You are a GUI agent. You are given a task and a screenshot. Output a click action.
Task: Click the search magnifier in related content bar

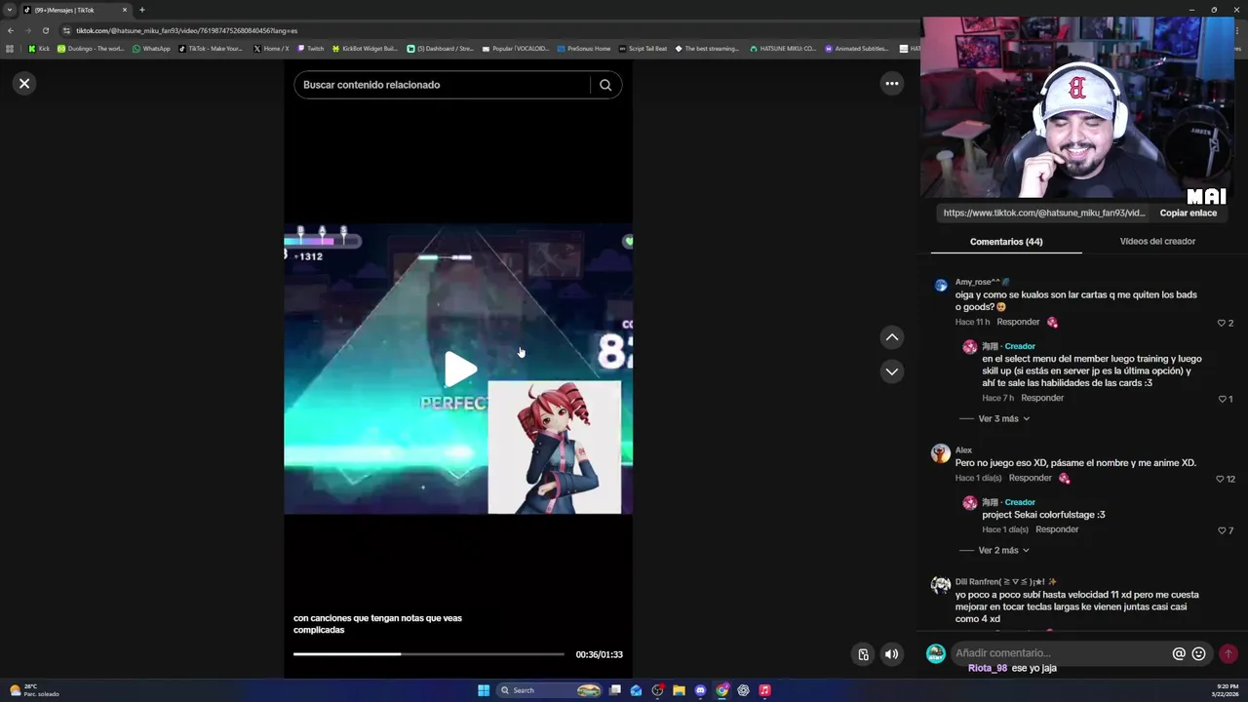(x=605, y=85)
